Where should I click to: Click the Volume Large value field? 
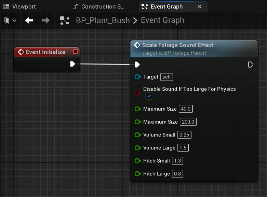[183, 148]
